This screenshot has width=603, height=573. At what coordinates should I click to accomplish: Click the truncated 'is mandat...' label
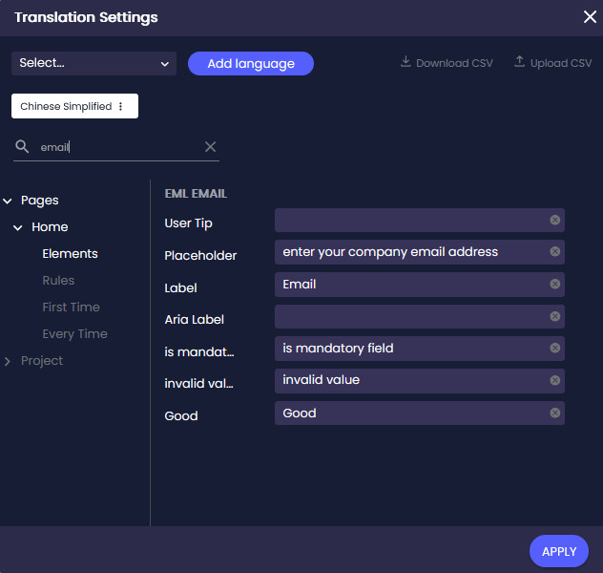[x=198, y=351]
